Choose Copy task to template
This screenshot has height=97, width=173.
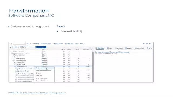pos(41,81)
